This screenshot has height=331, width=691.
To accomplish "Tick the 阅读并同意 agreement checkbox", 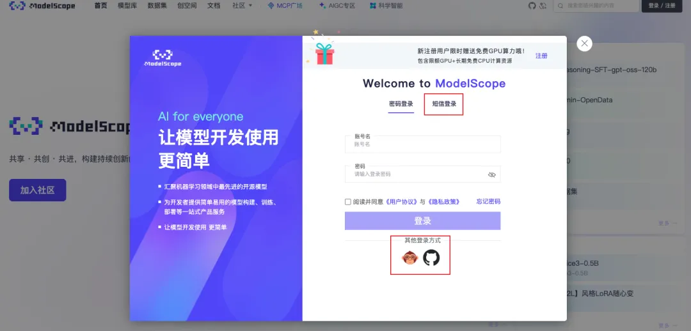I will coord(347,201).
